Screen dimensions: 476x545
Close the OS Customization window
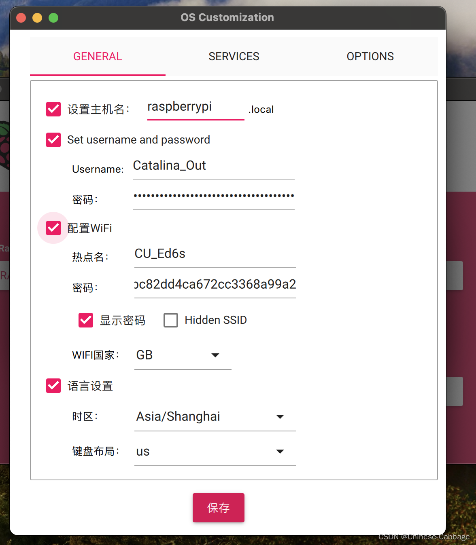click(21, 18)
